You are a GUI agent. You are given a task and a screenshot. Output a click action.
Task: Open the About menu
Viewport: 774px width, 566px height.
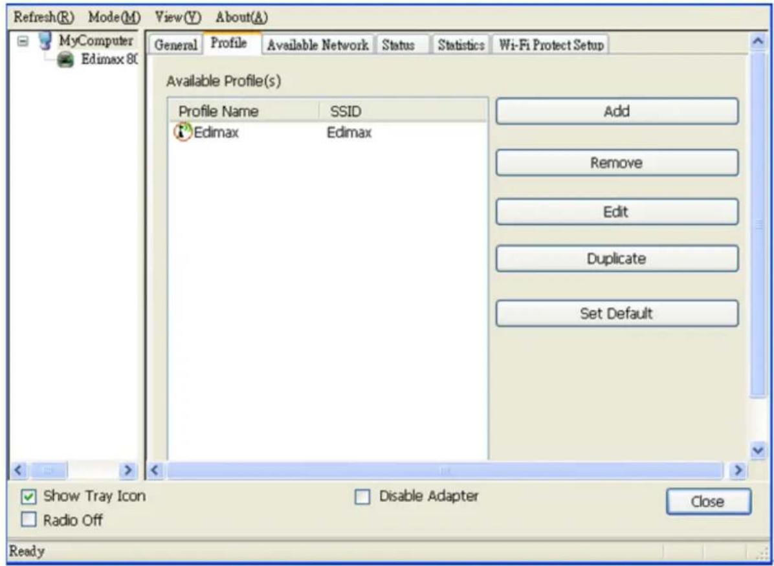[x=241, y=17]
